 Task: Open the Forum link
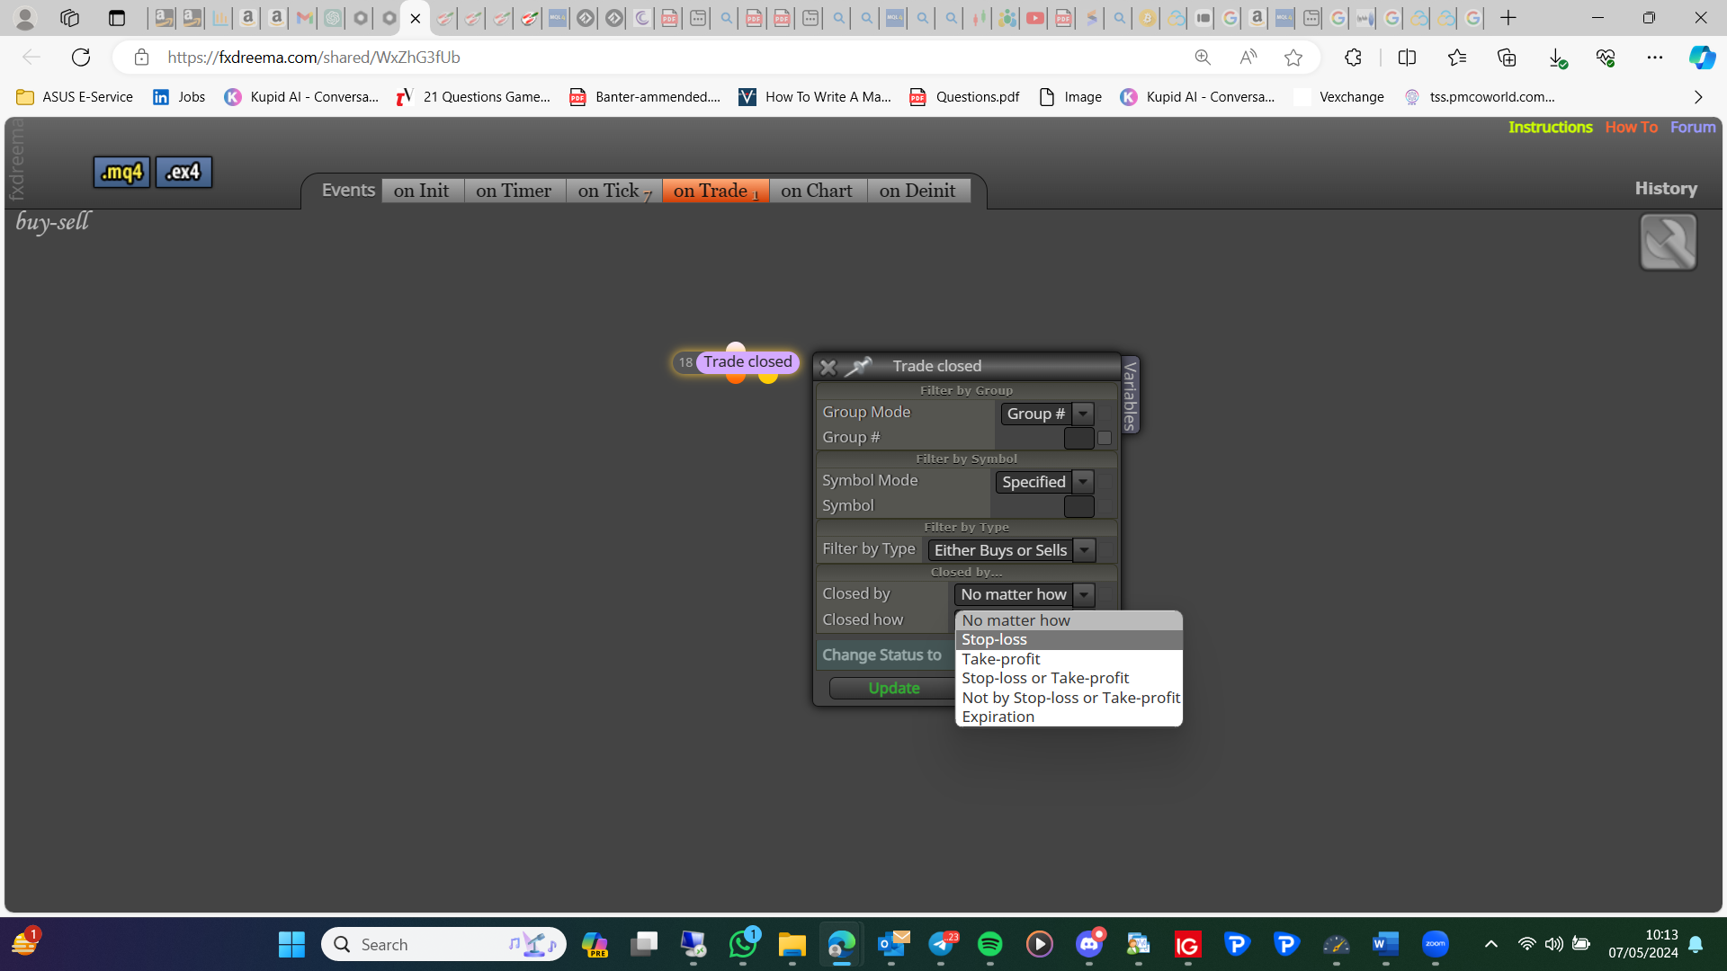[x=1693, y=127]
